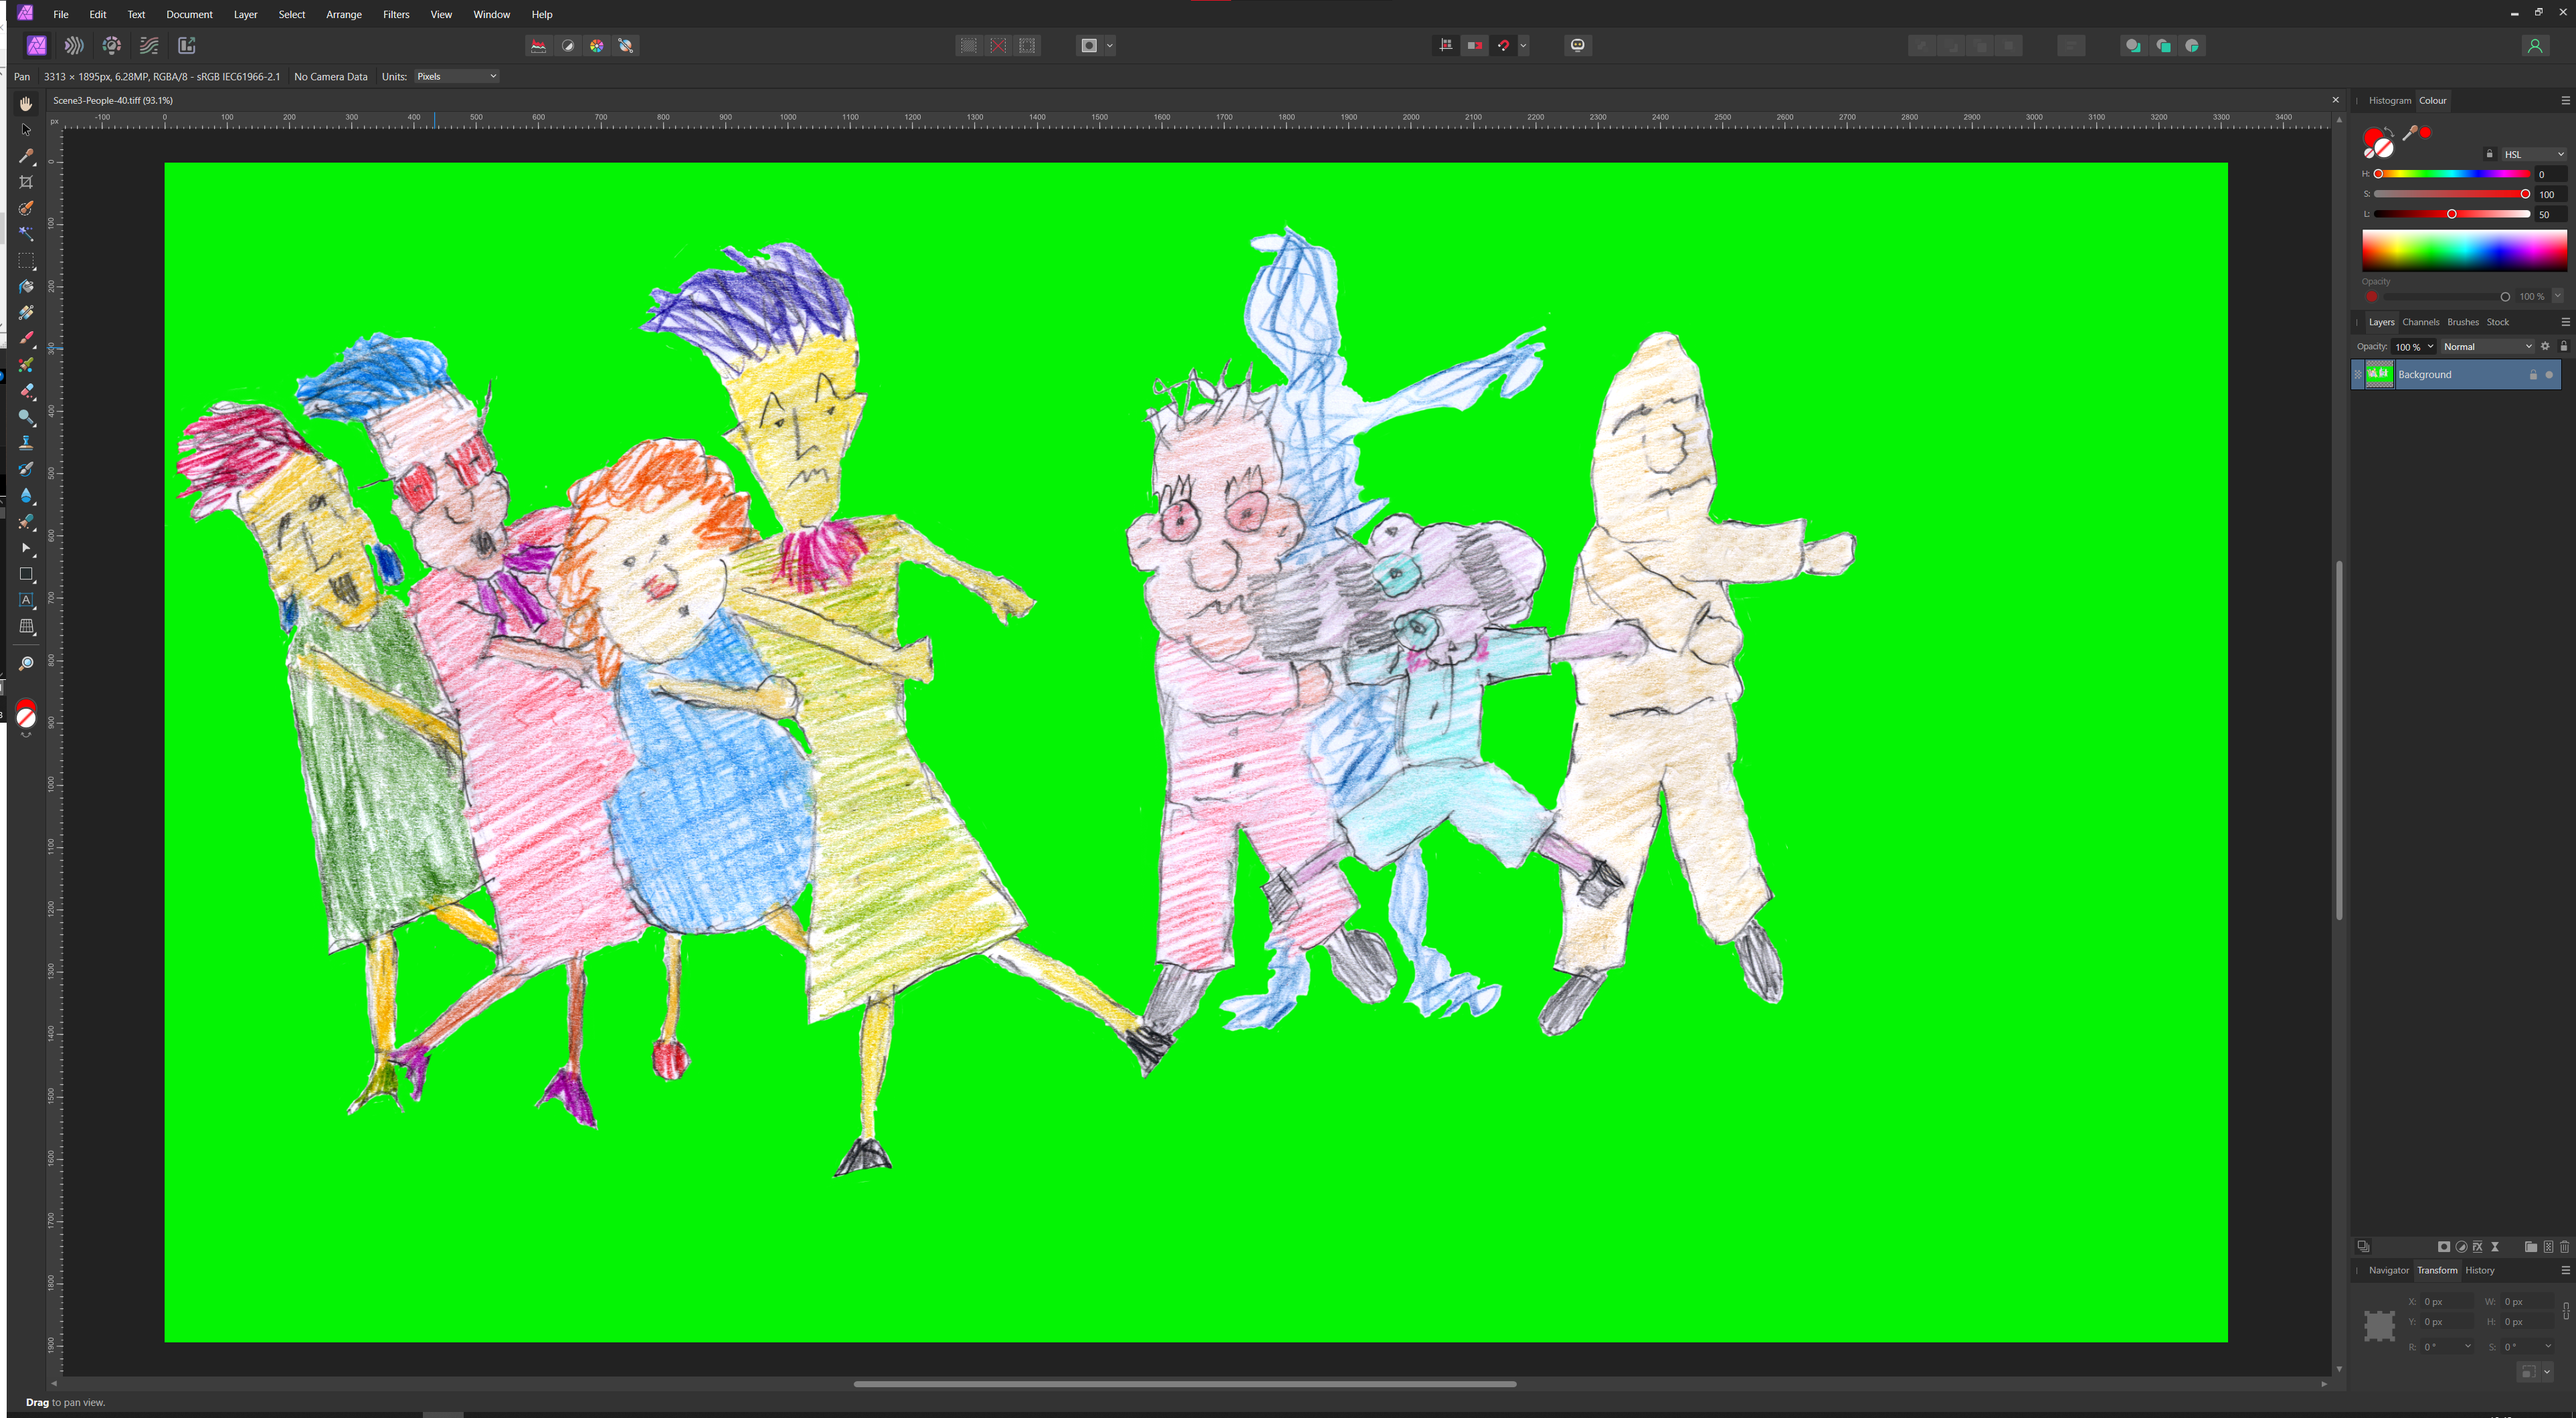Select the Erase Brush tool
The height and width of the screenshot is (1418, 2576).
pos(26,391)
